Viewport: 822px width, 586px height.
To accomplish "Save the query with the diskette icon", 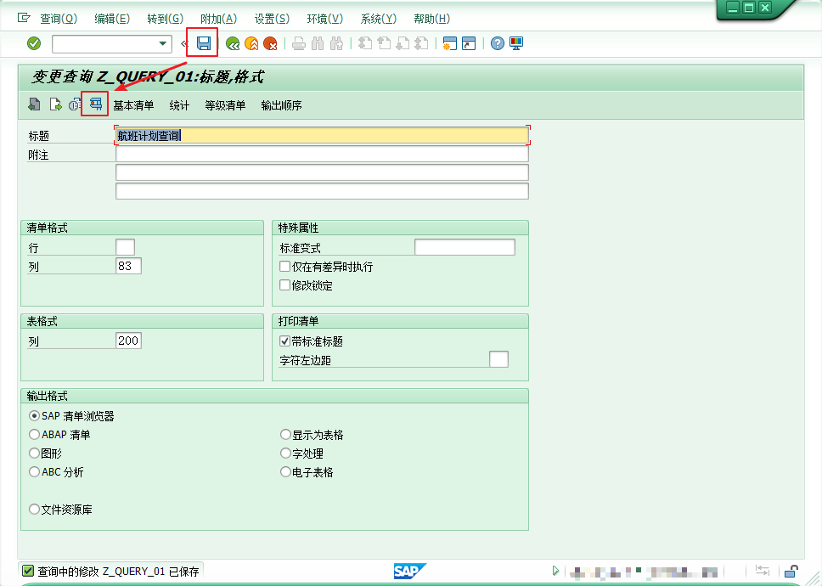I will click(x=204, y=43).
